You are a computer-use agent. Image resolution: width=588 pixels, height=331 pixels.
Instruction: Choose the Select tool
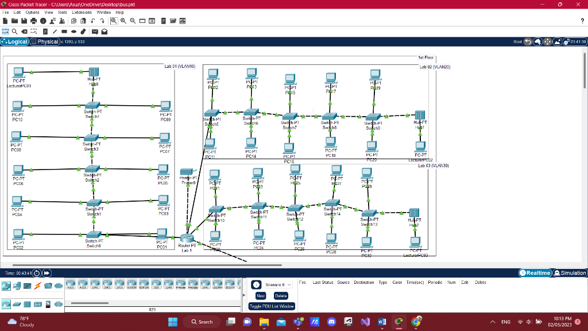click(x=5, y=32)
